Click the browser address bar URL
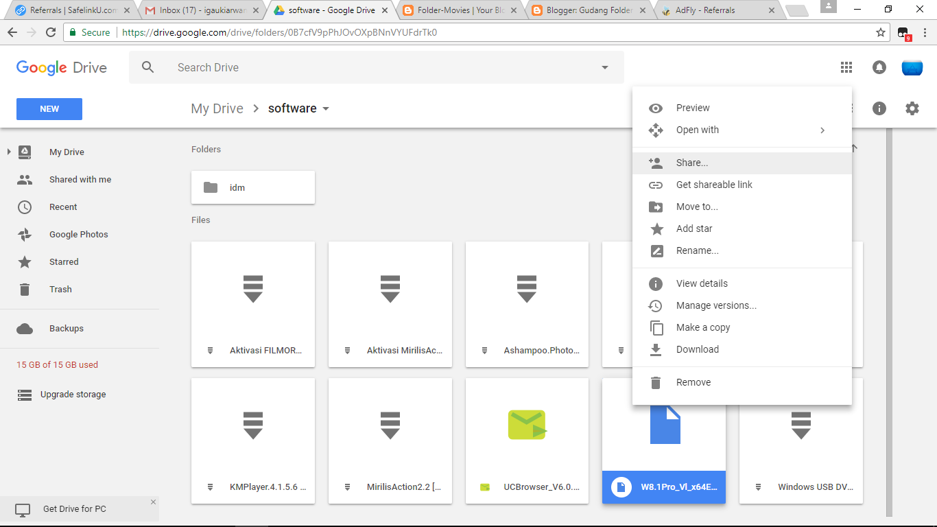Screen dimensions: 937x527 click(279, 32)
